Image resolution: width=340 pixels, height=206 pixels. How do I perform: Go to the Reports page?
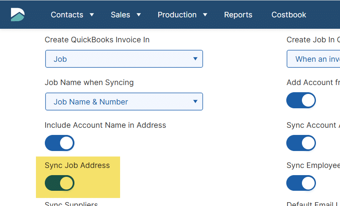click(238, 15)
